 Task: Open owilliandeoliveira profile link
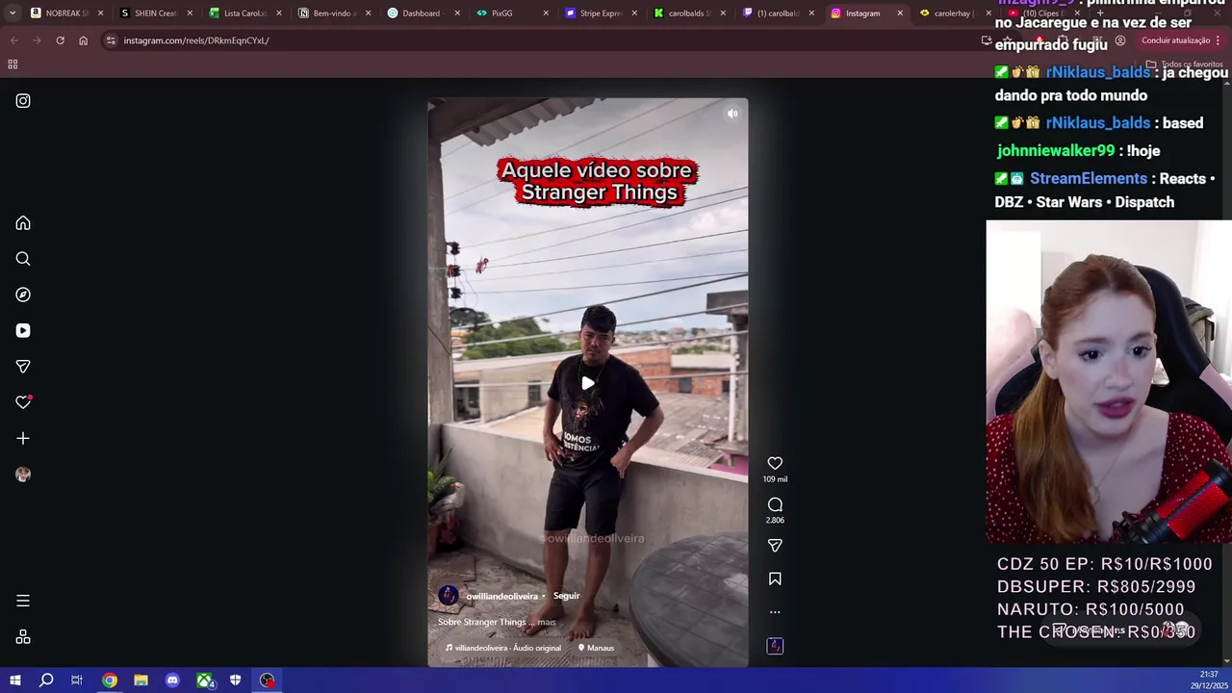[501, 597]
